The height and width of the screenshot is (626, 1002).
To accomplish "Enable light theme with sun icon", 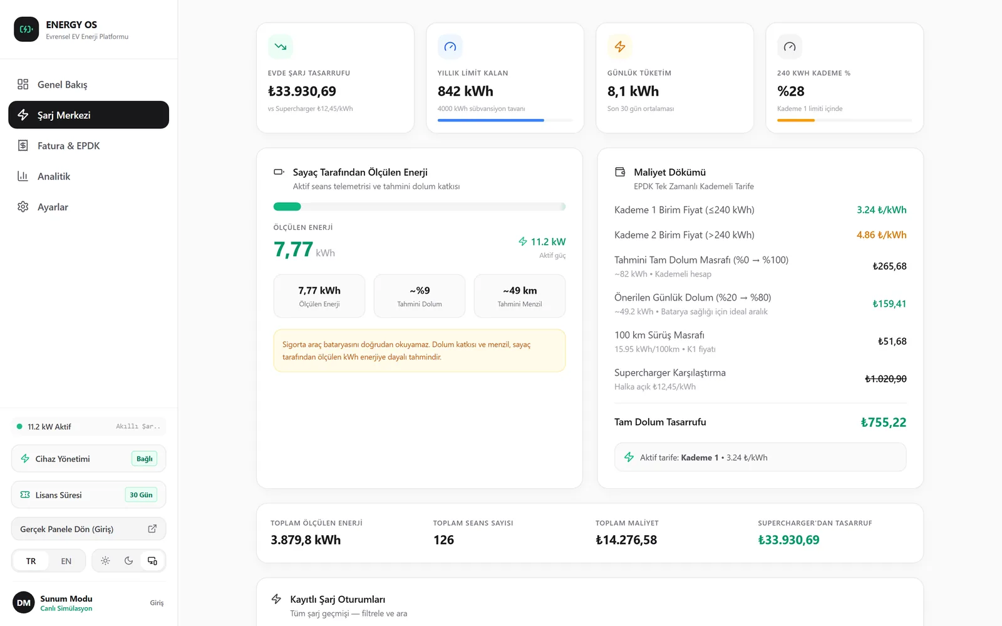I will pos(105,561).
